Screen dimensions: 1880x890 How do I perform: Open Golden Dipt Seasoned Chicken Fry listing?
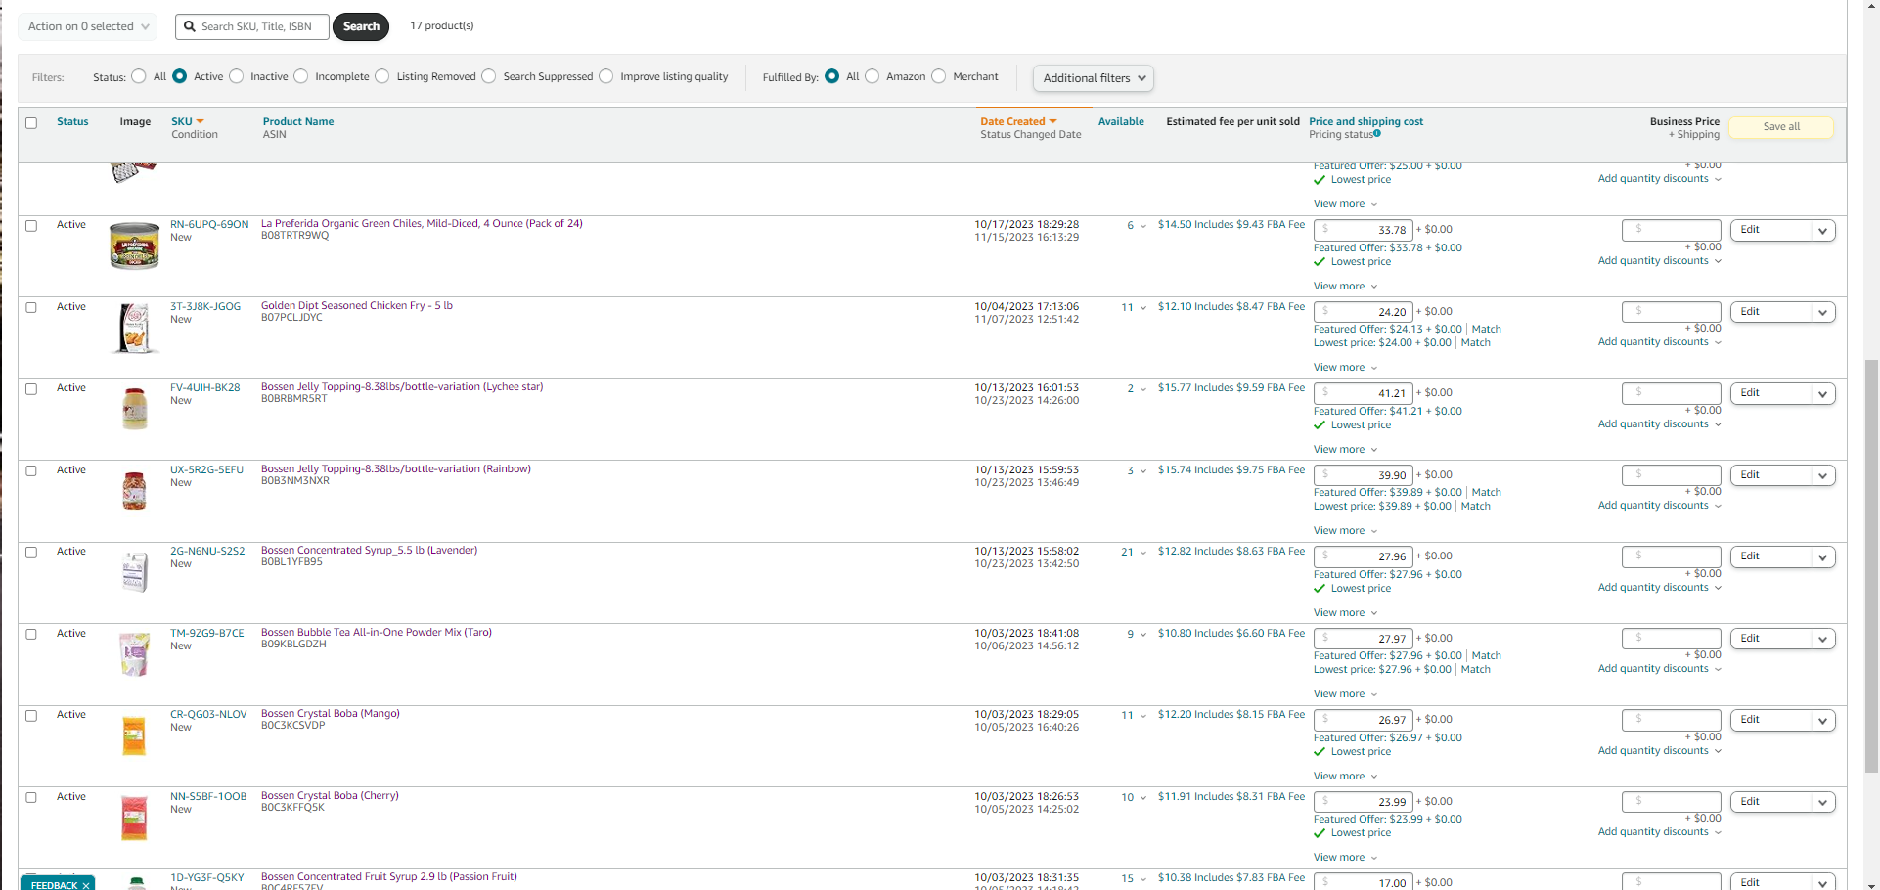pyautogui.click(x=356, y=306)
